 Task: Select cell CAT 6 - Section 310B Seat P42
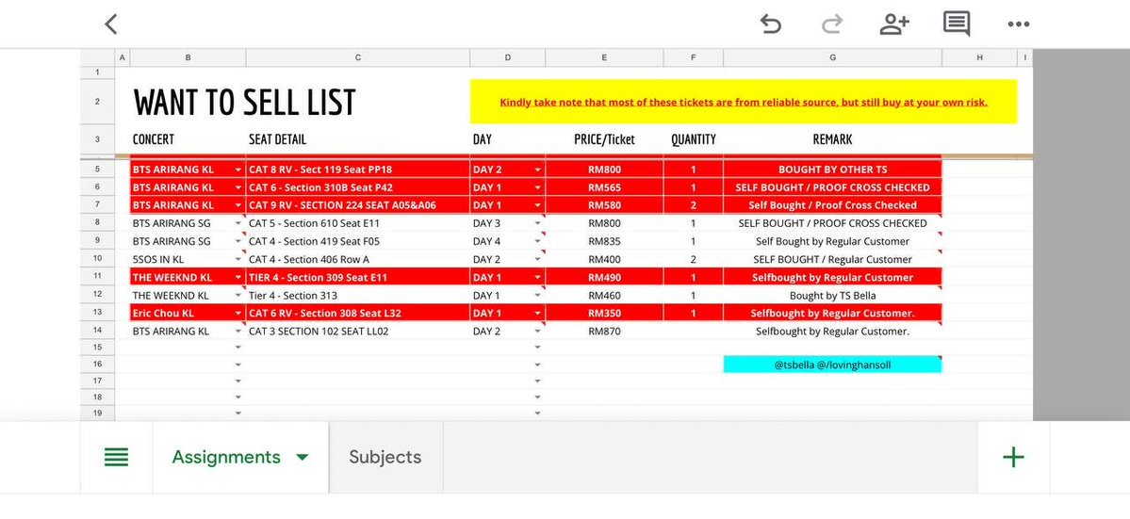click(x=358, y=187)
